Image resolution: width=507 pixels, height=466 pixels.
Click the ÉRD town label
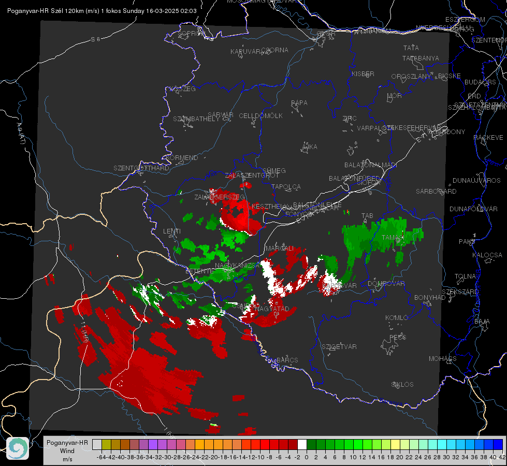474,96
